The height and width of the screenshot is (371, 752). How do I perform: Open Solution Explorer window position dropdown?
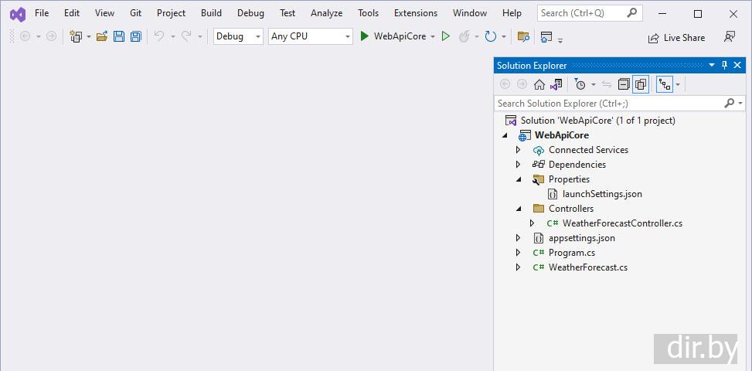tap(712, 65)
